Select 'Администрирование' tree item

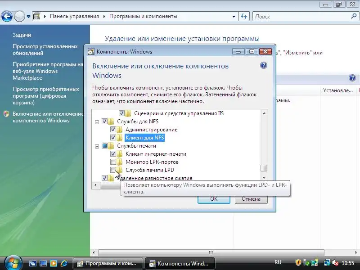pyautogui.click(x=151, y=130)
